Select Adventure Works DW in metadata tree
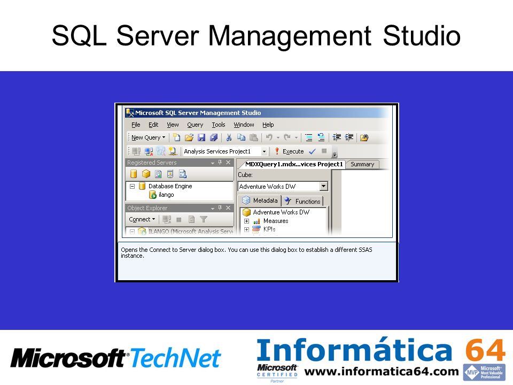Screen dimensions: 513x385 tap(276, 212)
